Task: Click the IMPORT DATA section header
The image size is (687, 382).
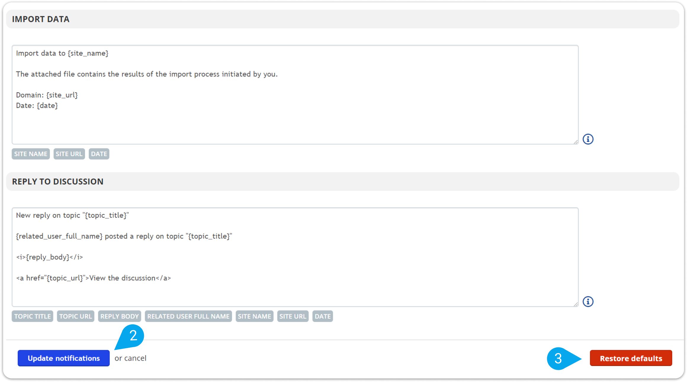Action: pos(343,19)
